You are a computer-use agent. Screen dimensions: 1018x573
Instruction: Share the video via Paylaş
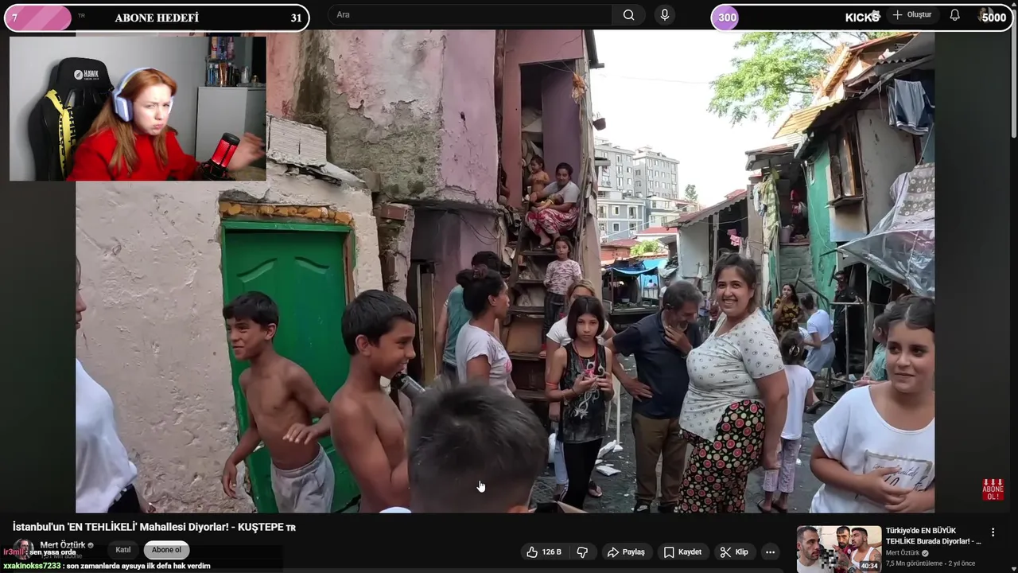[626, 552]
